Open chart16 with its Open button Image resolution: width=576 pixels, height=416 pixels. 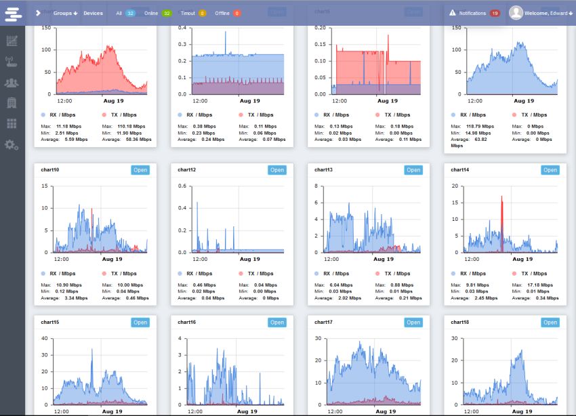277,323
